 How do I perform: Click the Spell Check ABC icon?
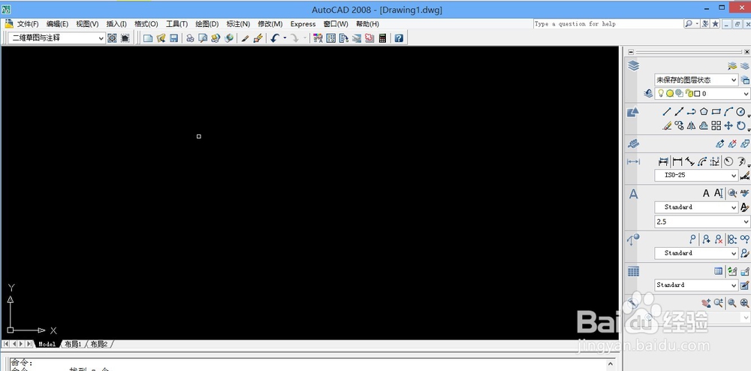coord(744,194)
